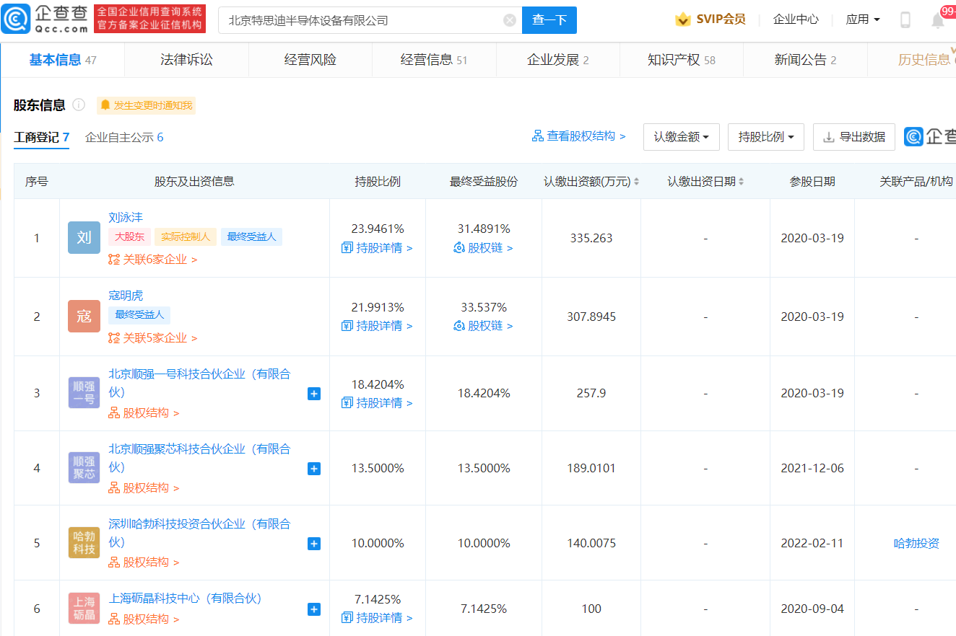Sort by 认缴出资日期 column arrows

click(x=741, y=182)
